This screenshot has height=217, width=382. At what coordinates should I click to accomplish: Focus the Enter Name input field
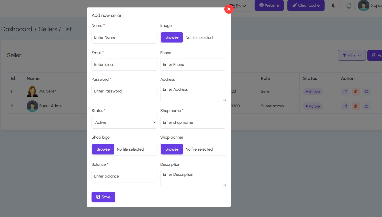124,37
